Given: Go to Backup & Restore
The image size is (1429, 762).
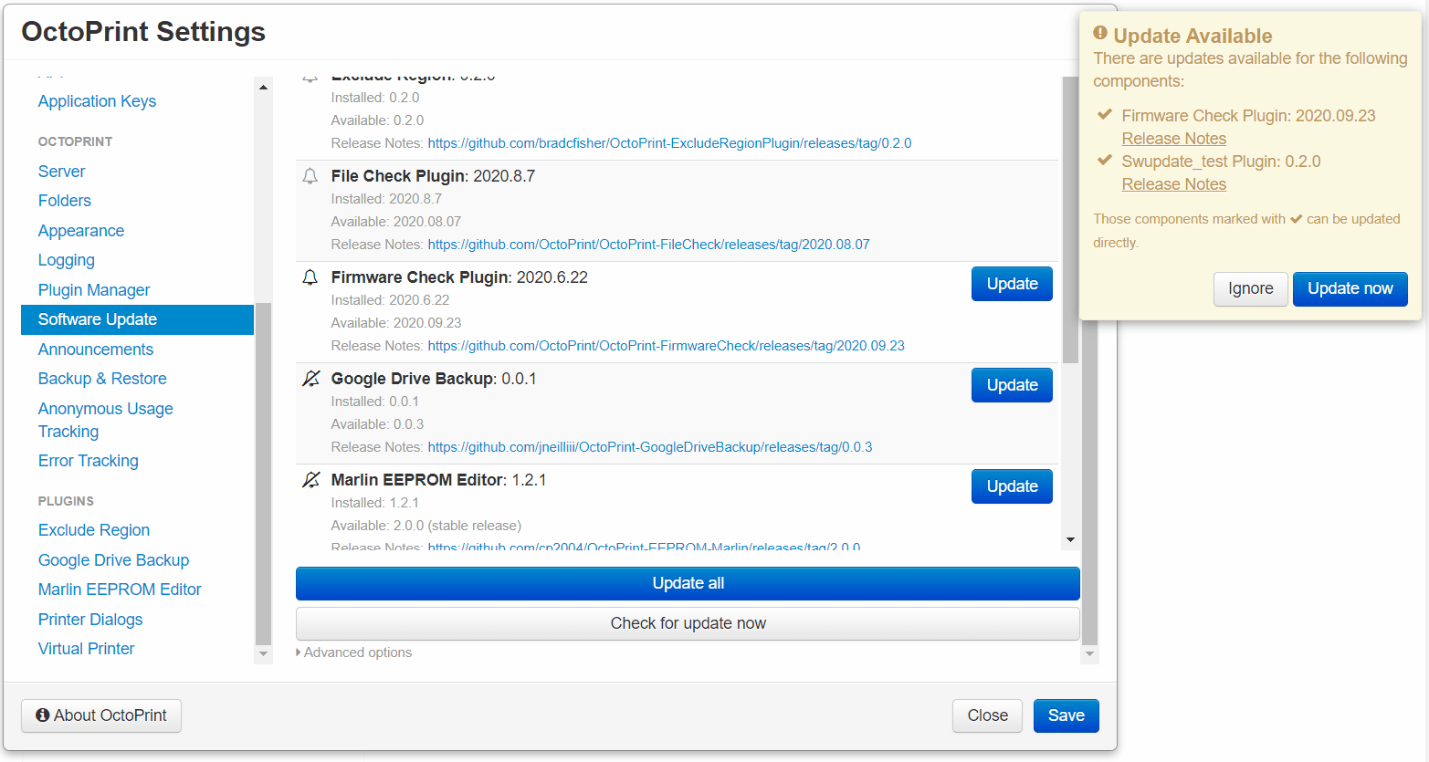Looking at the screenshot, I should click(x=102, y=379).
